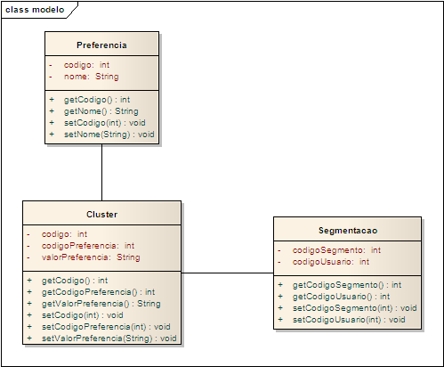The height and width of the screenshot is (367, 444).
Task: Click the codigoSegmento attribute in Segmentacao
Action: tap(336, 250)
